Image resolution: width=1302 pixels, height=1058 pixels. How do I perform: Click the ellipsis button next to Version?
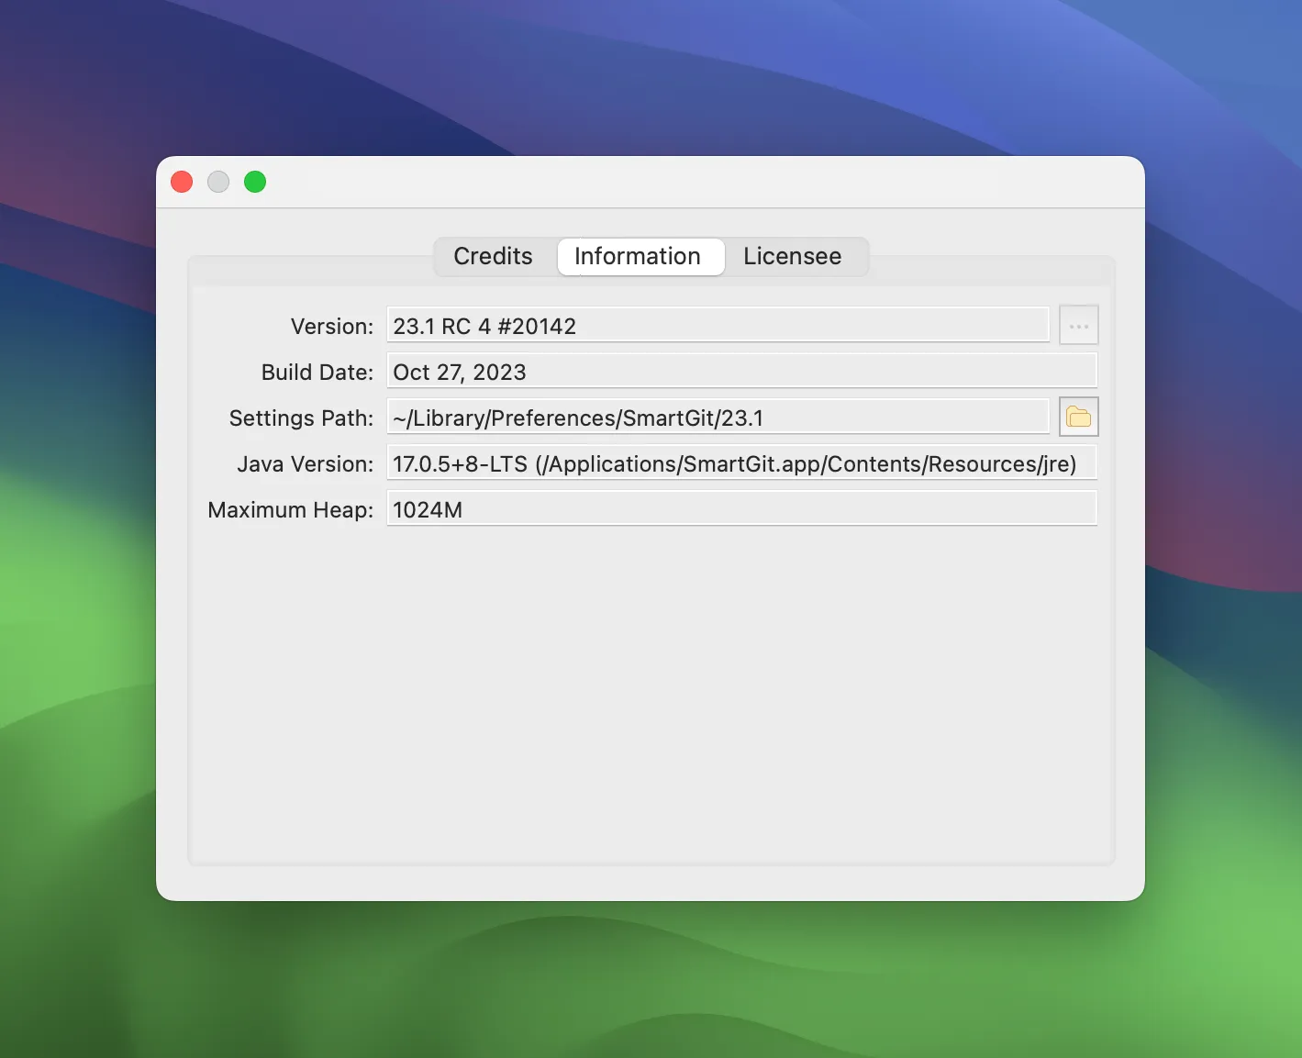[1078, 326]
